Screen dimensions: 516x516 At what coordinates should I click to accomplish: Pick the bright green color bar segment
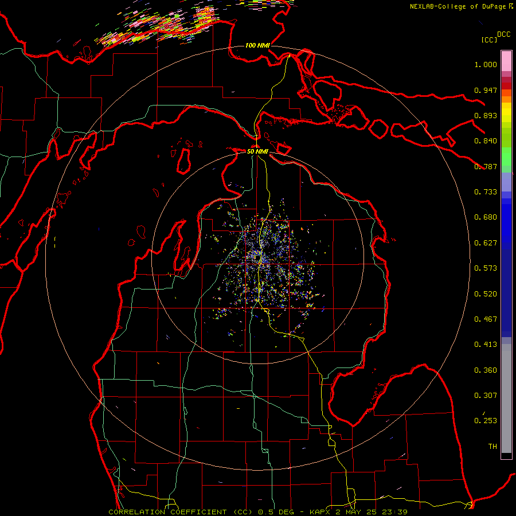[x=506, y=157]
